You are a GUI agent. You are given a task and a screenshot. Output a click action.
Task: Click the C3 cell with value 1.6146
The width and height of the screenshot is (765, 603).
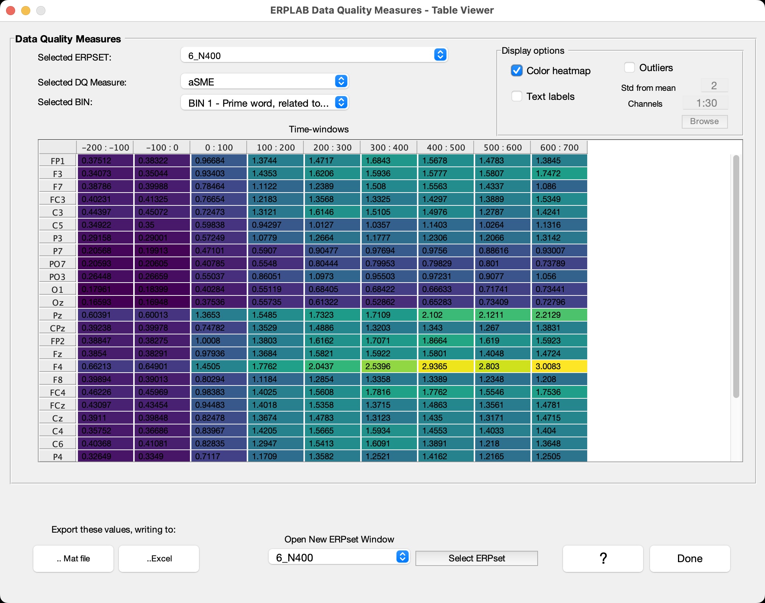point(332,212)
